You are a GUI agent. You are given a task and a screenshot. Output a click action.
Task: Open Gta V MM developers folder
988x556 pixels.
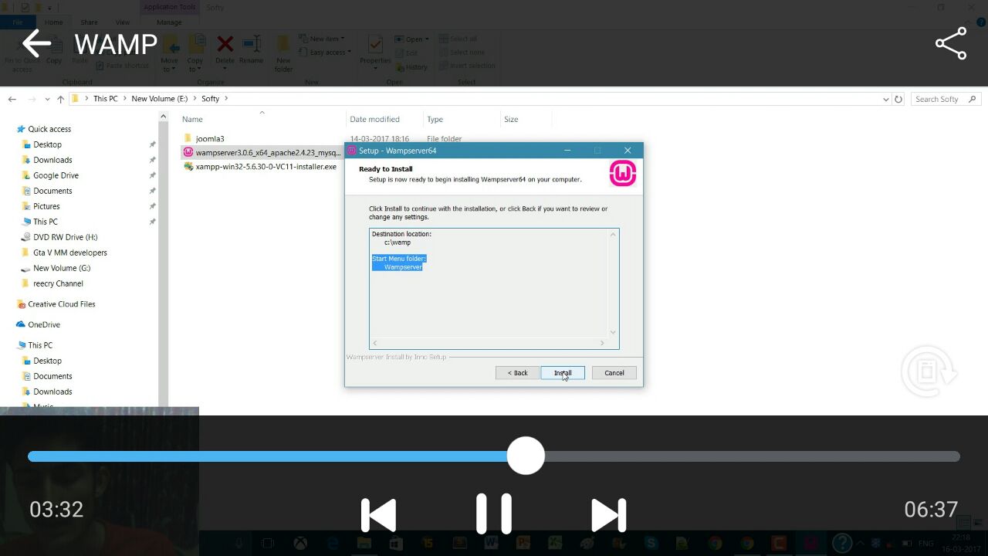69,253
